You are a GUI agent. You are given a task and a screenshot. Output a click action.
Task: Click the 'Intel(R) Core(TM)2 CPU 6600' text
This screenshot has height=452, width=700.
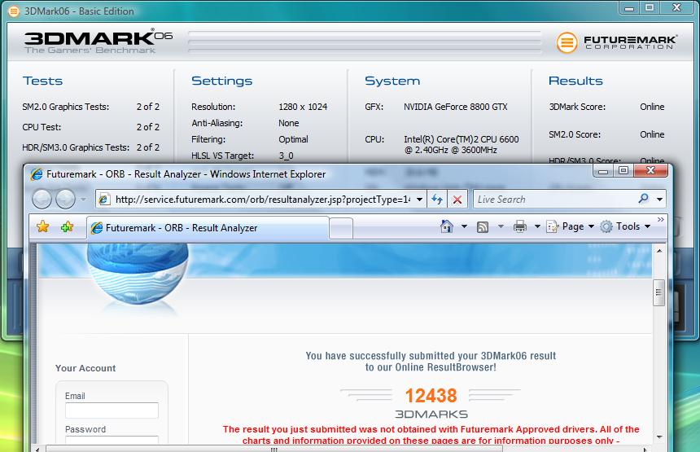point(462,139)
